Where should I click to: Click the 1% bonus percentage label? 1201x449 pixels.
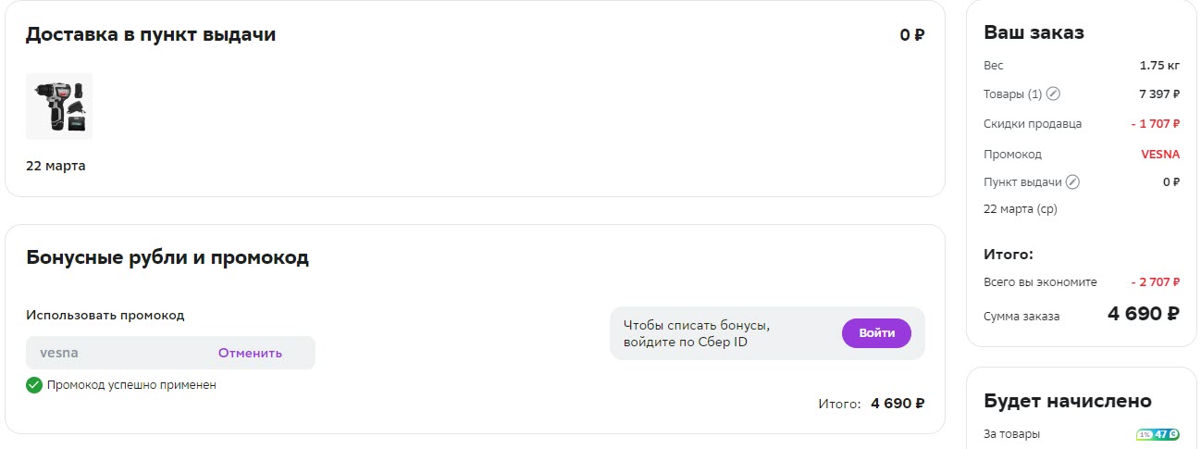point(1145,434)
